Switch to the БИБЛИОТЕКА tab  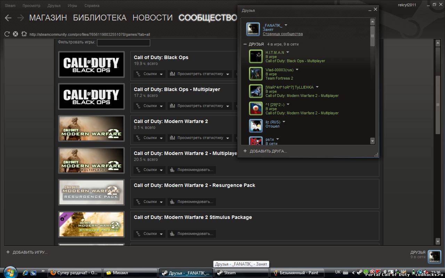[x=100, y=18]
